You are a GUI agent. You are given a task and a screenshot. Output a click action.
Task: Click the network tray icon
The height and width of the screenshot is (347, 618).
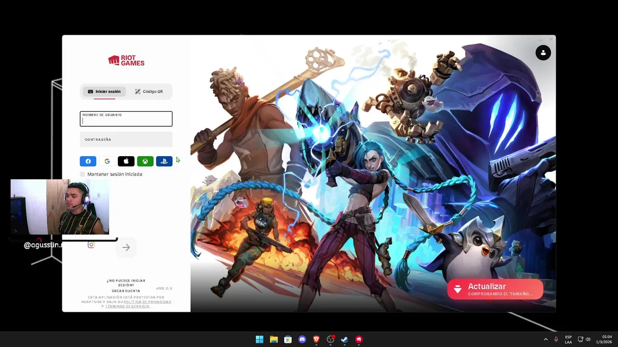pos(581,339)
